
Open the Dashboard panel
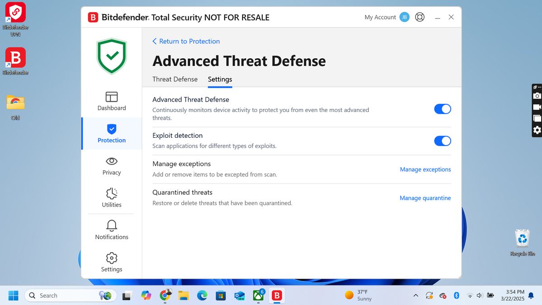111,102
